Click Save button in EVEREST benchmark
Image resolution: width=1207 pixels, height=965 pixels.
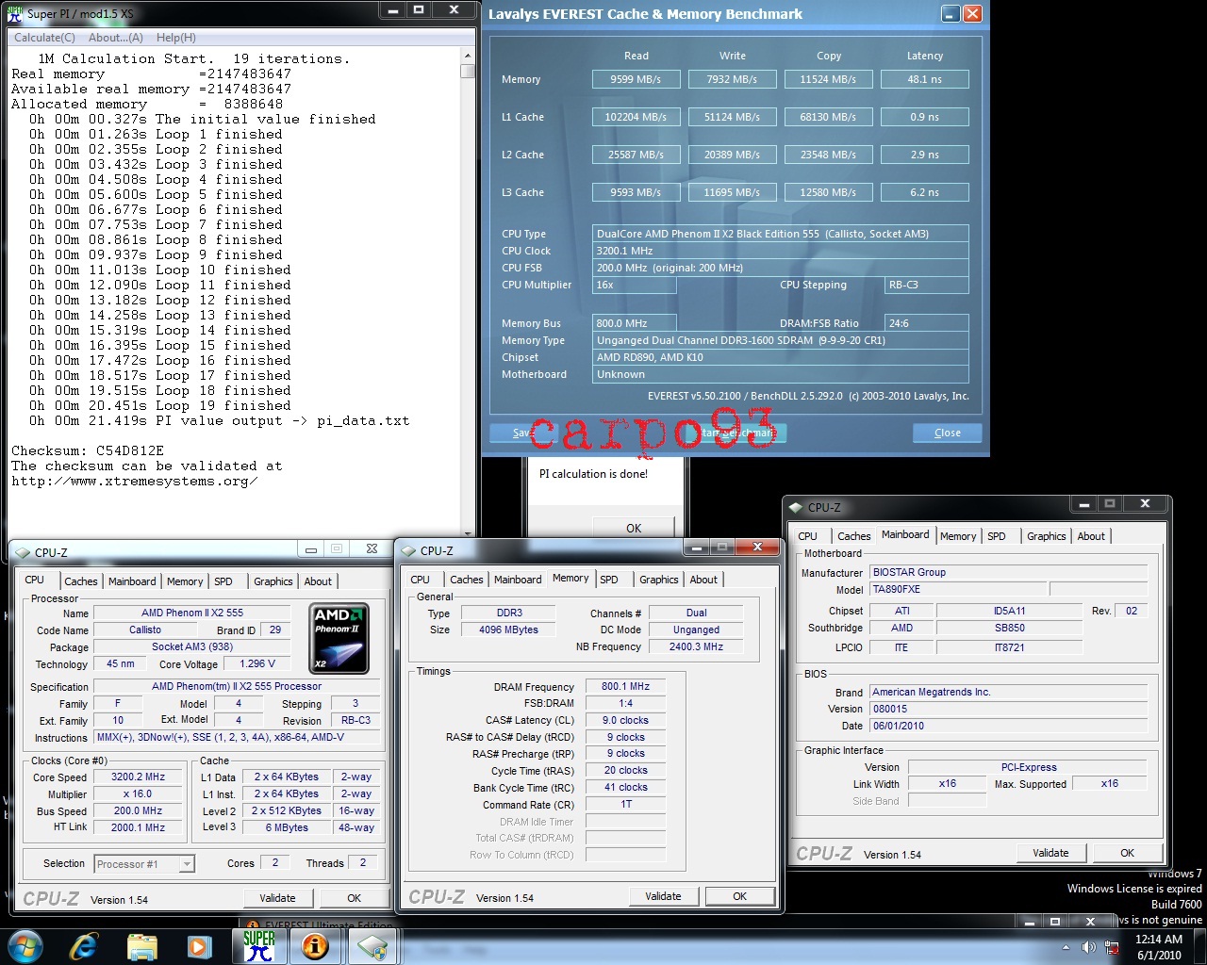523,433
